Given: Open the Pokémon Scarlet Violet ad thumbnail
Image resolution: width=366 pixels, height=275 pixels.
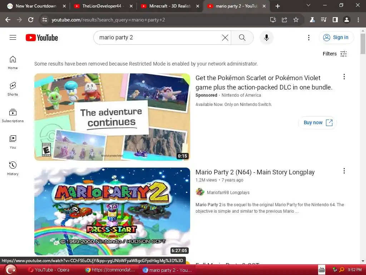Looking at the screenshot, I should pyautogui.click(x=112, y=117).
